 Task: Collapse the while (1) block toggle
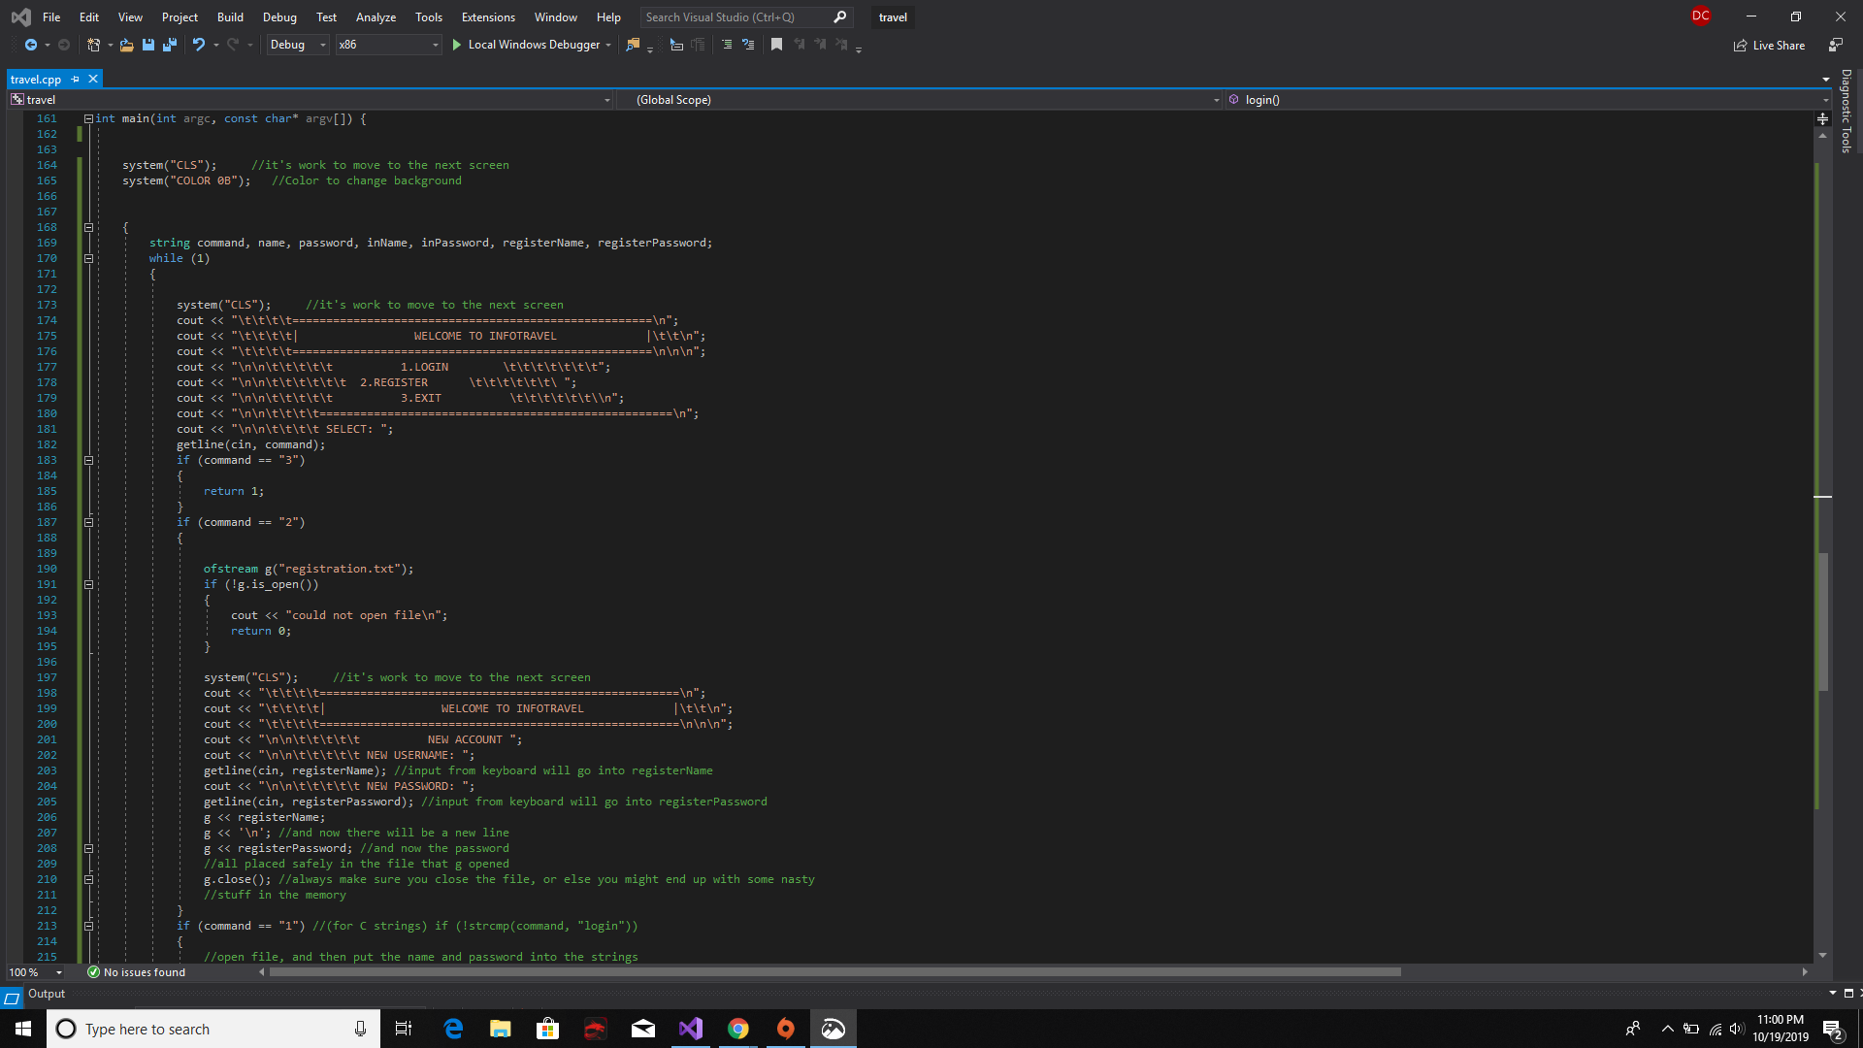pos(88,258)
